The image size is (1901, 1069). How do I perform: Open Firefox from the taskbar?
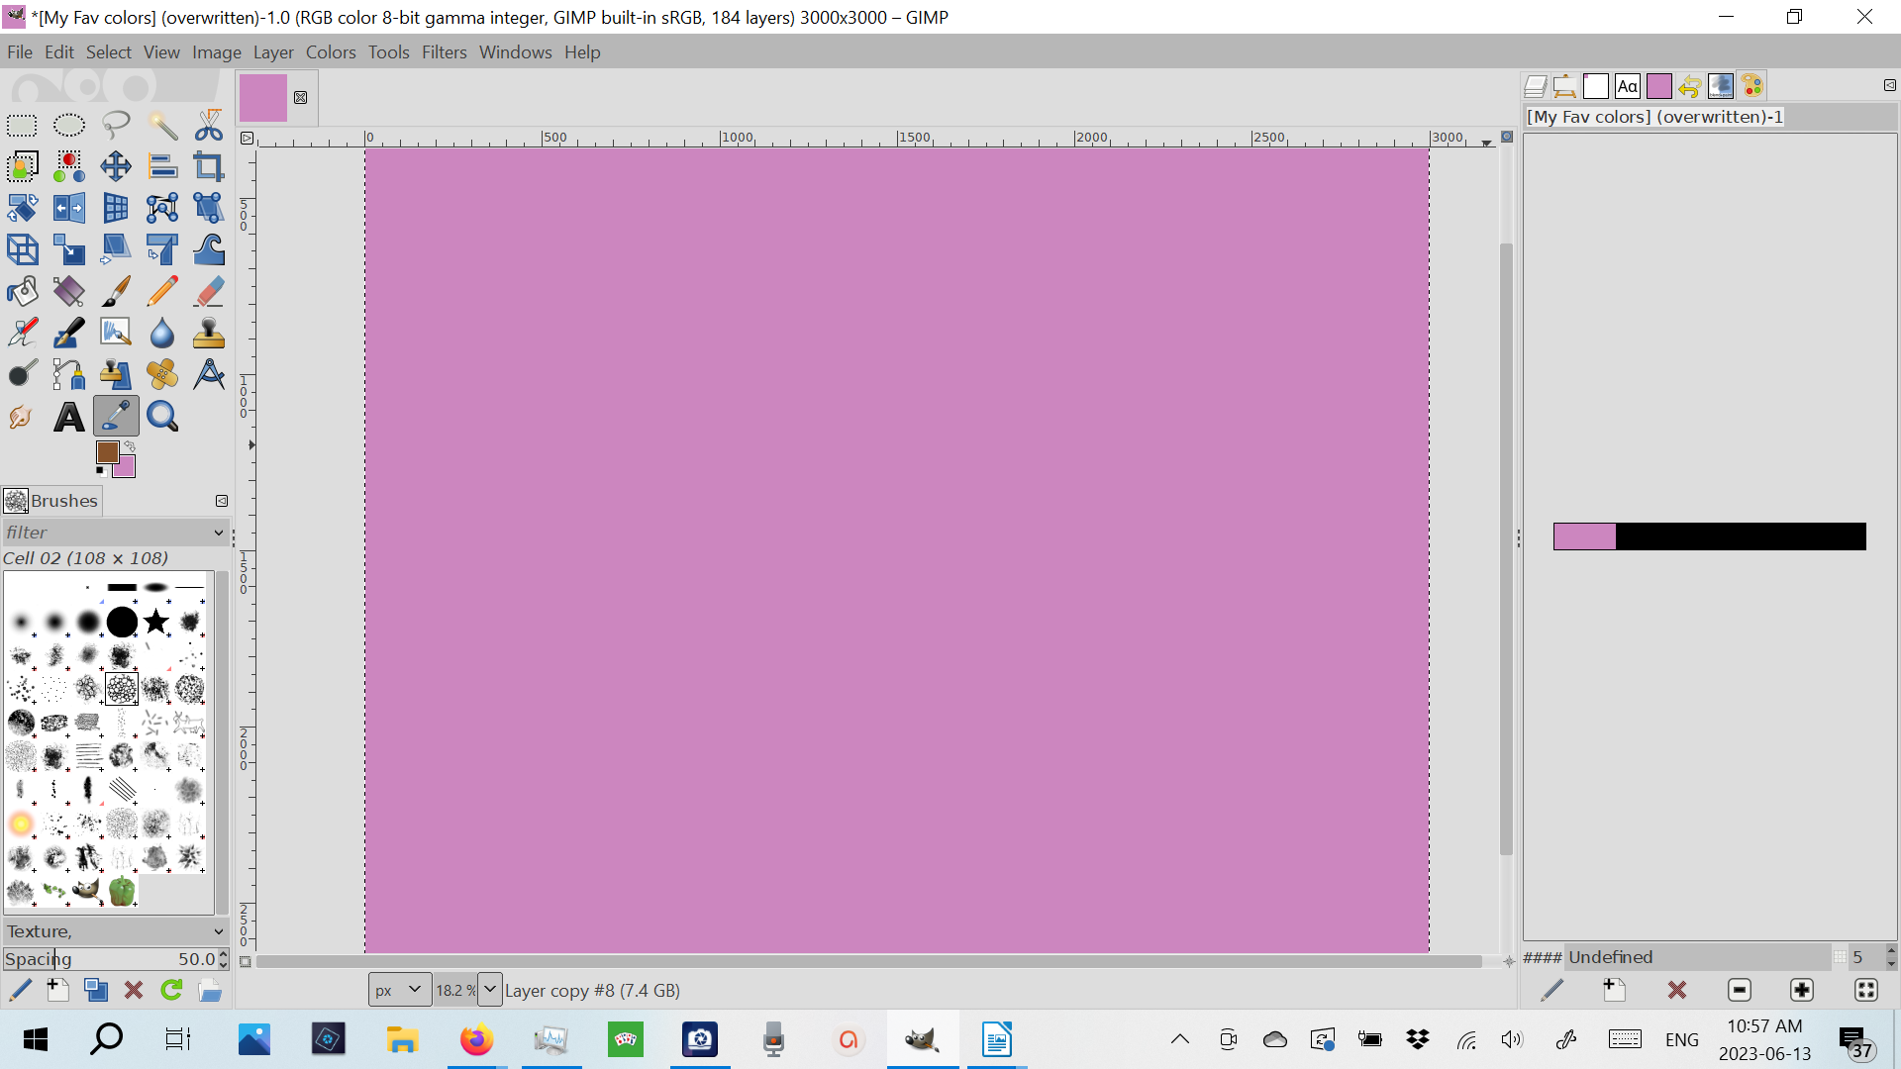(x=476, y=1040)
